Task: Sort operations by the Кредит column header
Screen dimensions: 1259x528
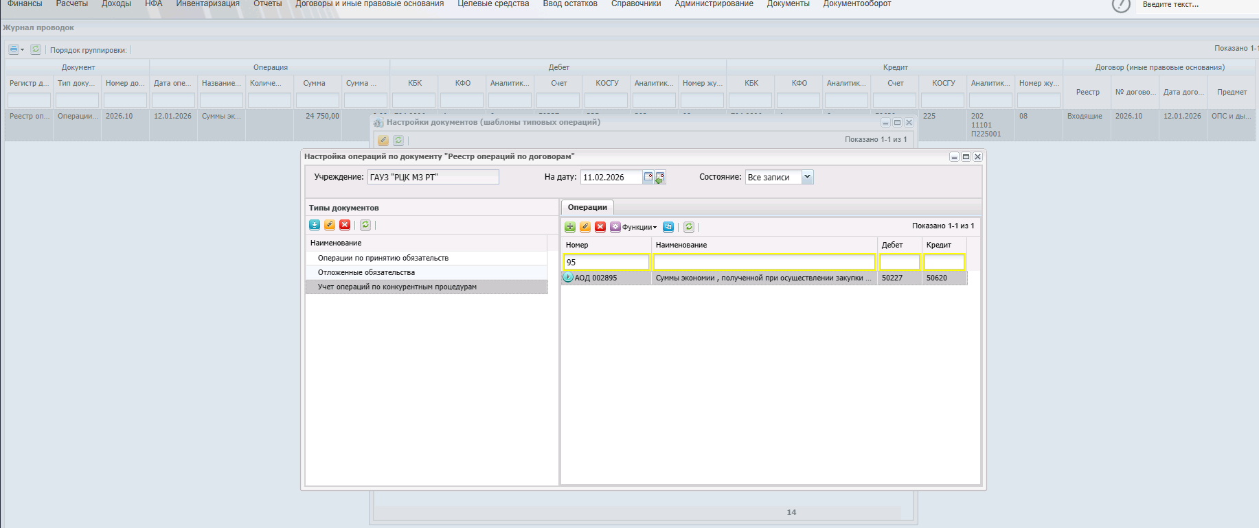Action: [x=944, y=245]
